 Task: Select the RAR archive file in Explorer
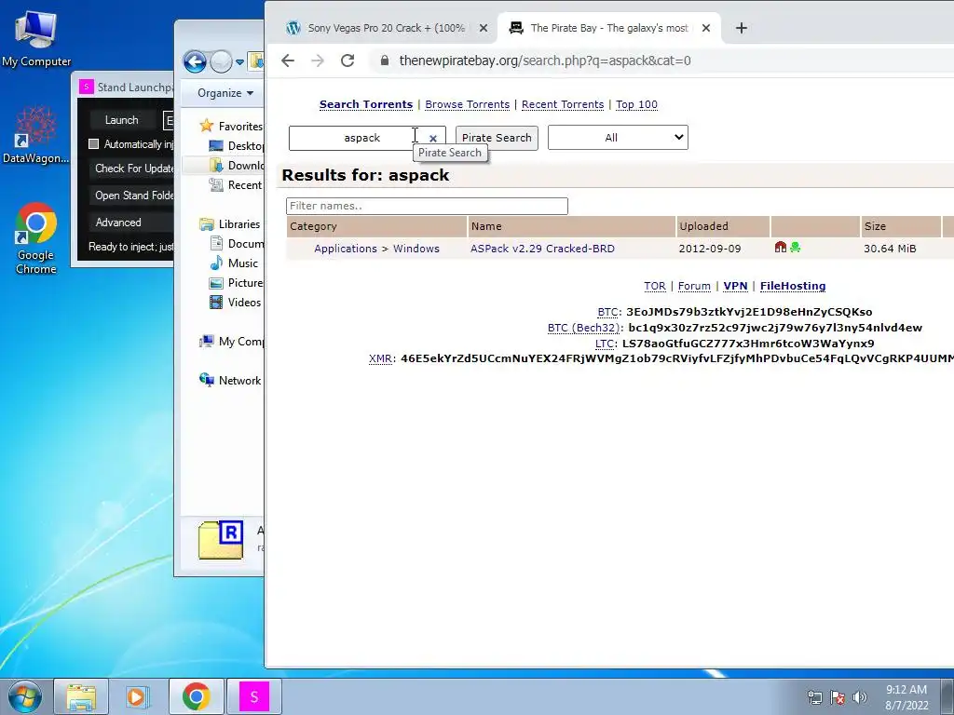[221, 540]
